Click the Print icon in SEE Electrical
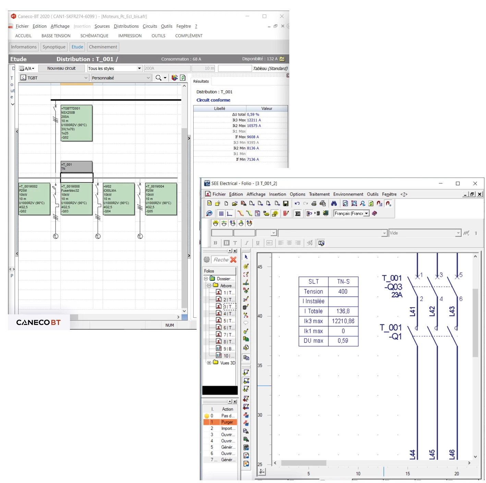 click(x=314, y=204)
